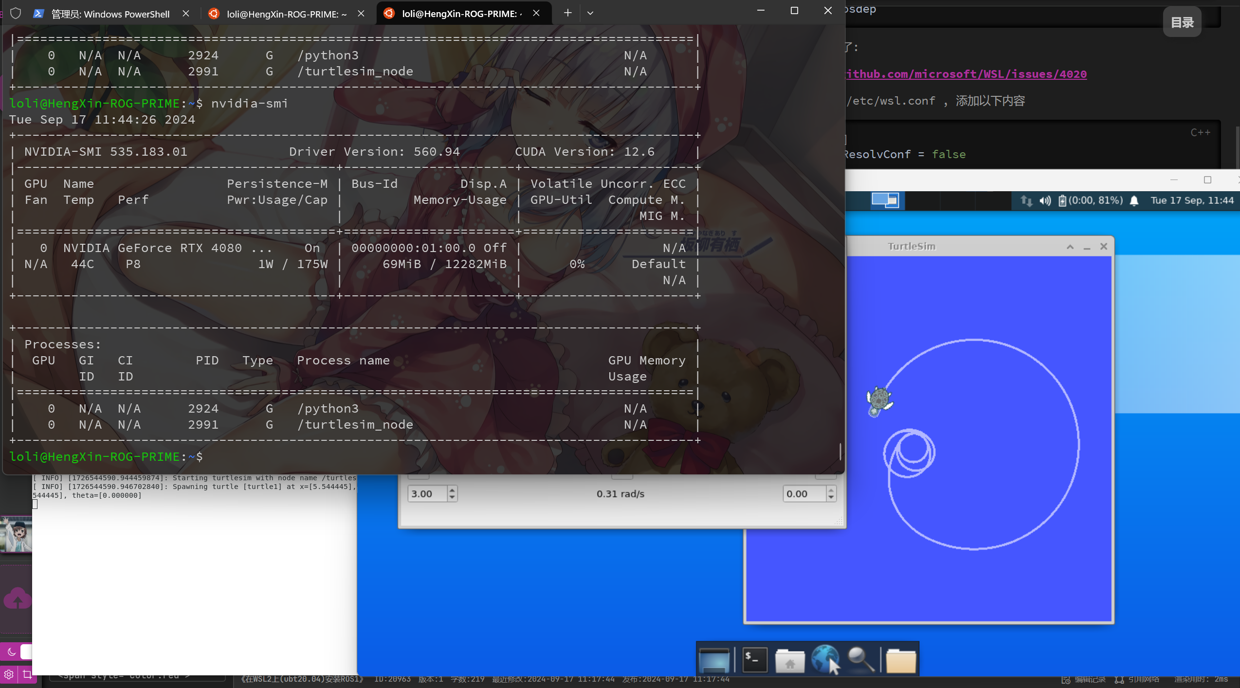Shade the TurtleSim window with up arrow
Screen dimensions: 1240x688
point(1070,247)
